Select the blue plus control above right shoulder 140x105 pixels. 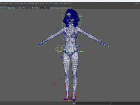[85, 28]
